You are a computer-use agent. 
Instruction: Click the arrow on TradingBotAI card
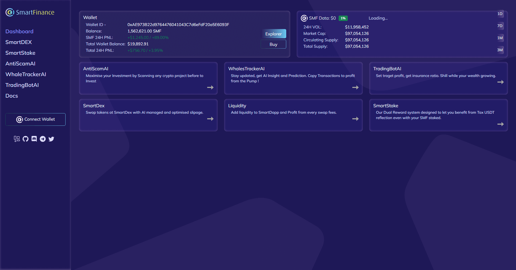tap(500, 82)
